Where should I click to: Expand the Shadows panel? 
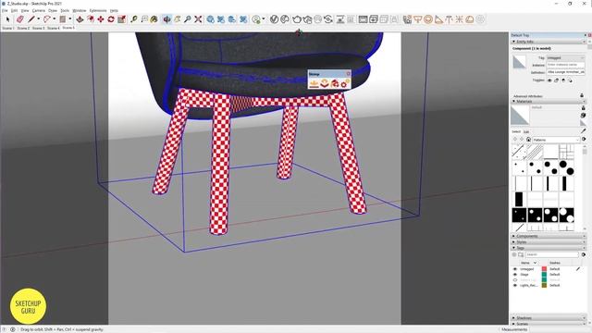[x=514, y=318]
